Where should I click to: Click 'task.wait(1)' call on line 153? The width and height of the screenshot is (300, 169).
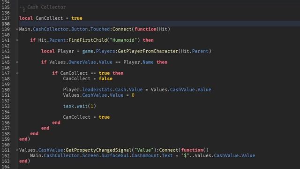coord(79,106)
